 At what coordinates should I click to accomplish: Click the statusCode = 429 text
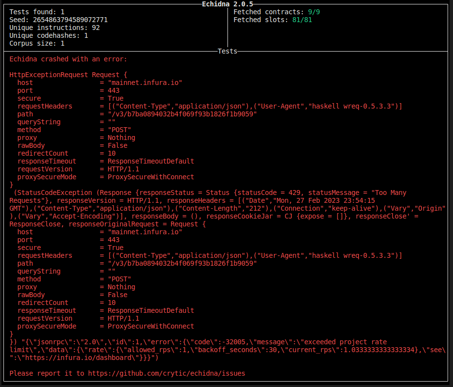tap(269, 193)
